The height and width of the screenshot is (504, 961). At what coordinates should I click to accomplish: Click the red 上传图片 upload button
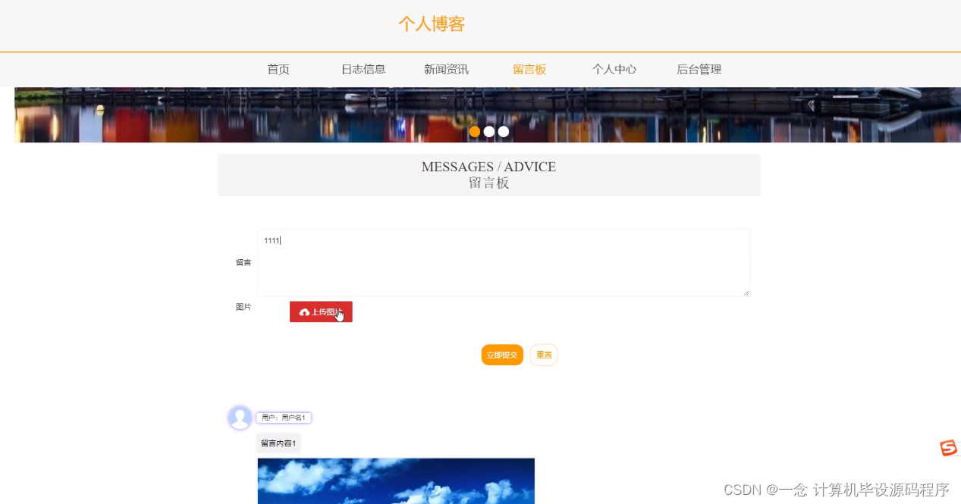(321, 311)
